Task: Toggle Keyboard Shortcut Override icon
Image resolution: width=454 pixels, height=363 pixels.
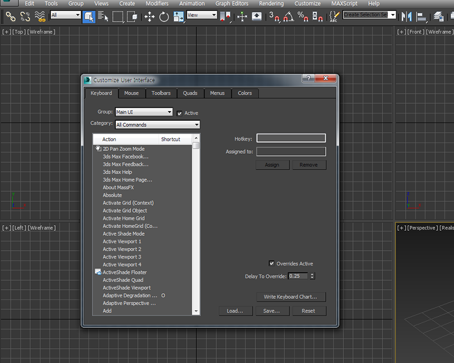Action: [257, 16]
